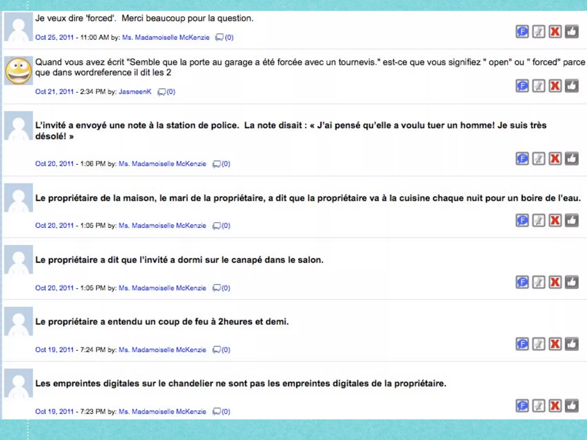Click JasmeenK's smiley face avatar
Viewport: 587px width, 440px height.
coord(19,70)
